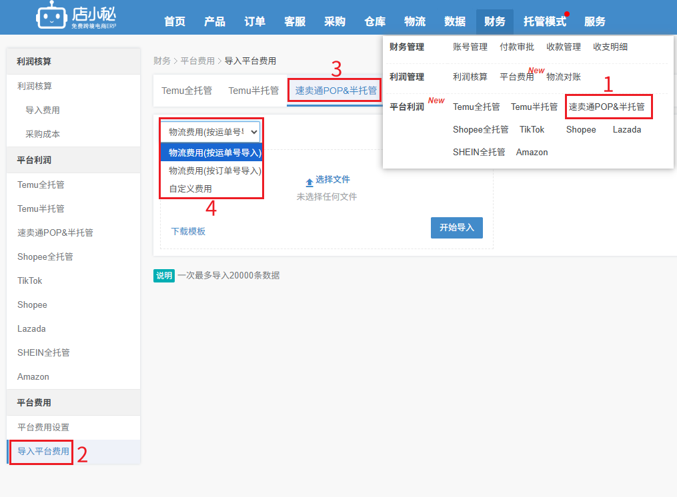Click the upload arrow icon beside 选择文件
The image size is (677, 497).
tap(309, 182)
